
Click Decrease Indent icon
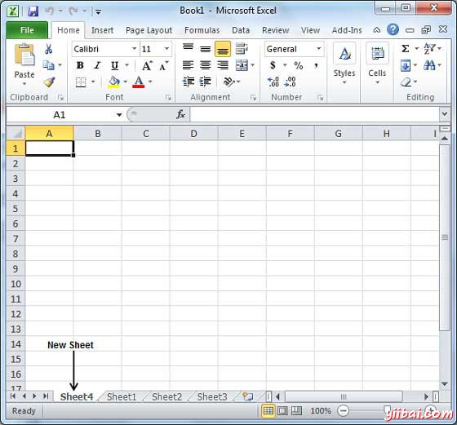pyautogui.click(x=189, y=82)
